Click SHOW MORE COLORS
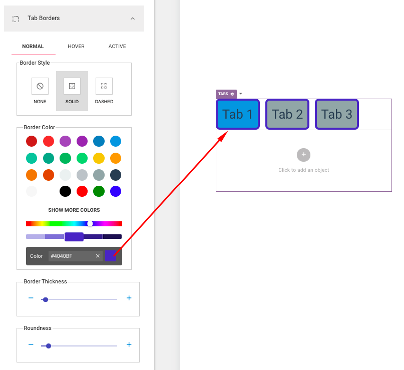This screenshot has height=370, width=404. [74, 210]
